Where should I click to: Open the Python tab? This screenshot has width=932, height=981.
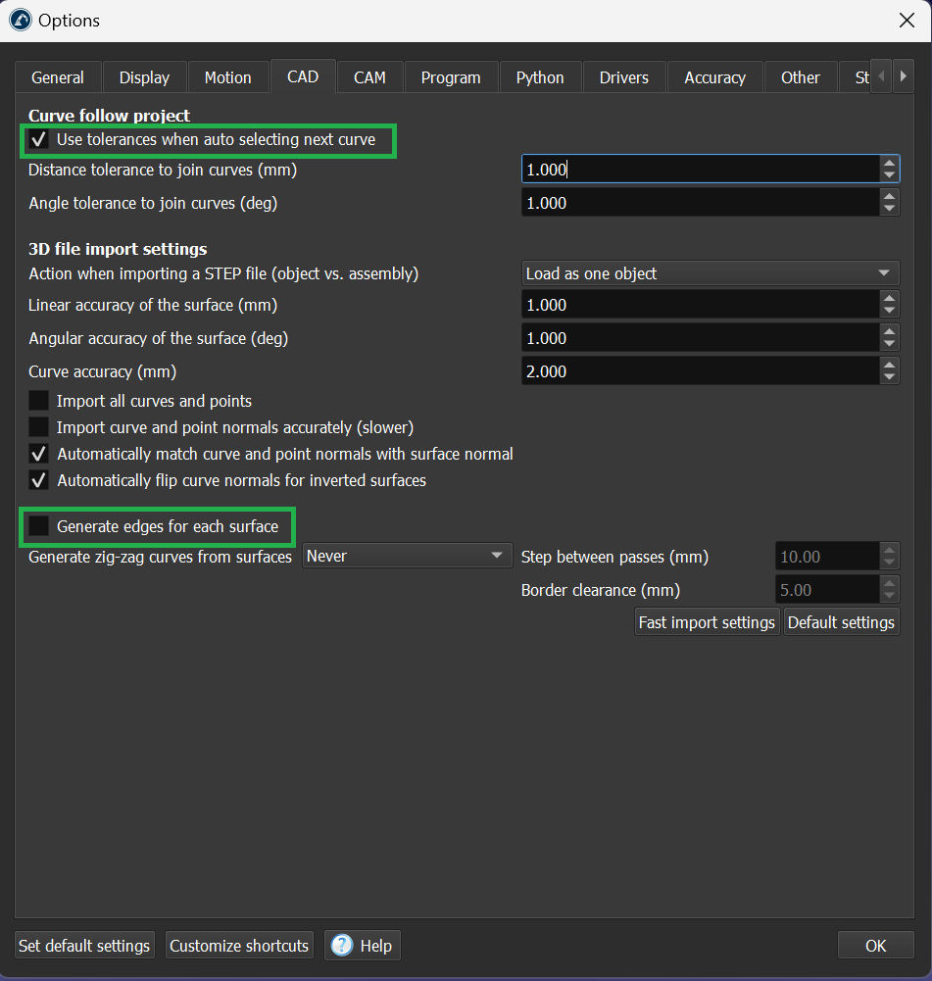pyautogui.click(x=540, y=77)
